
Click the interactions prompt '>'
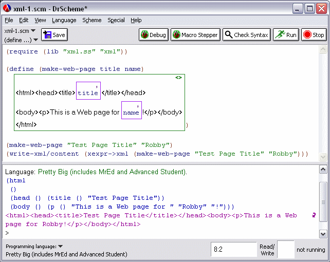7,233
